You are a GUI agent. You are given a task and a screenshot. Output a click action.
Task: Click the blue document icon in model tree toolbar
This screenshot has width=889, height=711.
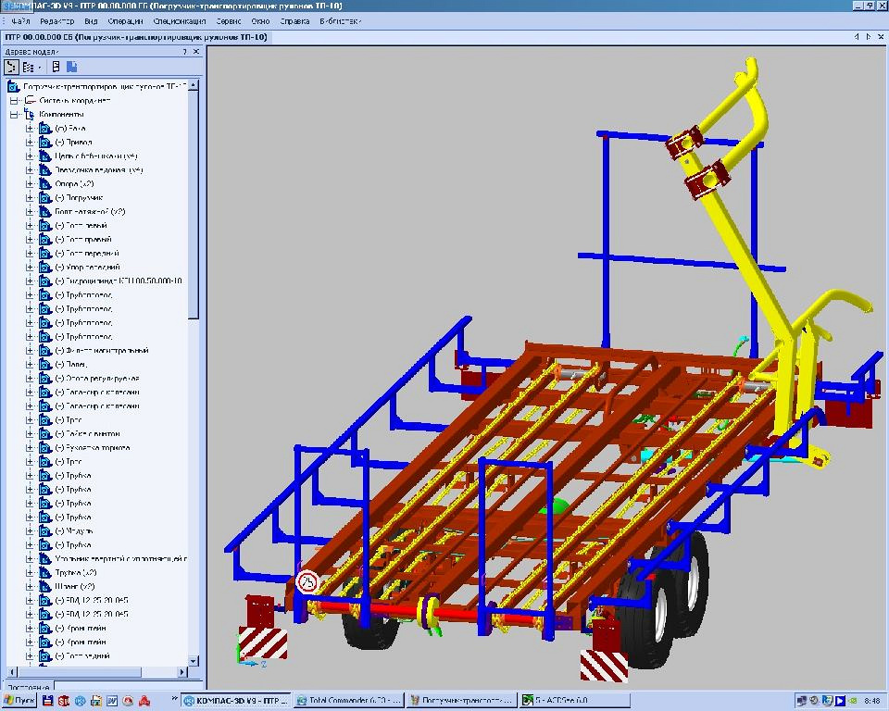72,67
